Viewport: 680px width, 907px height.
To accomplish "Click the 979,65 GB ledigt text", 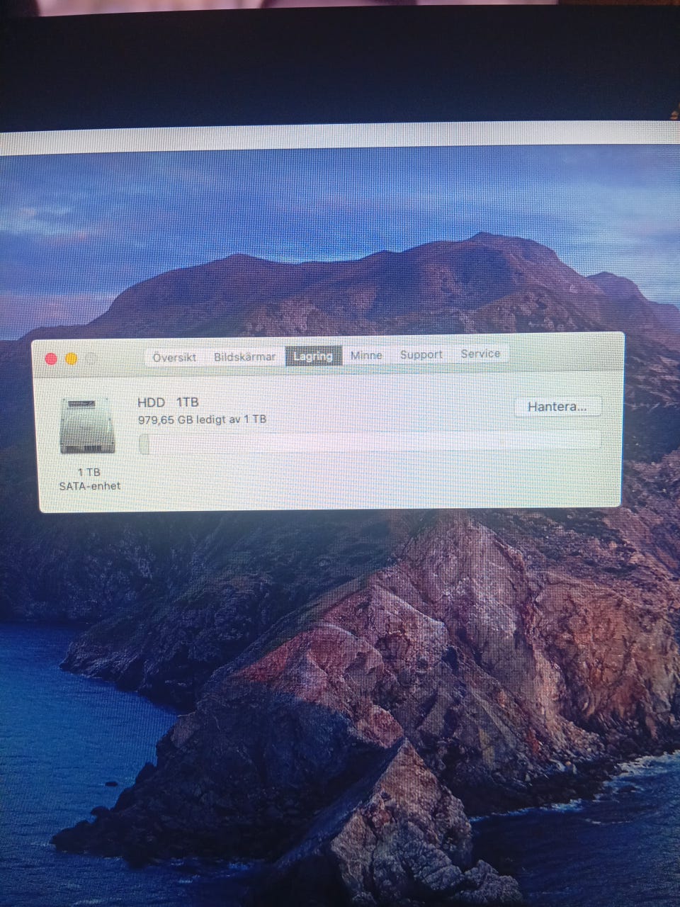I will [202, 419].
